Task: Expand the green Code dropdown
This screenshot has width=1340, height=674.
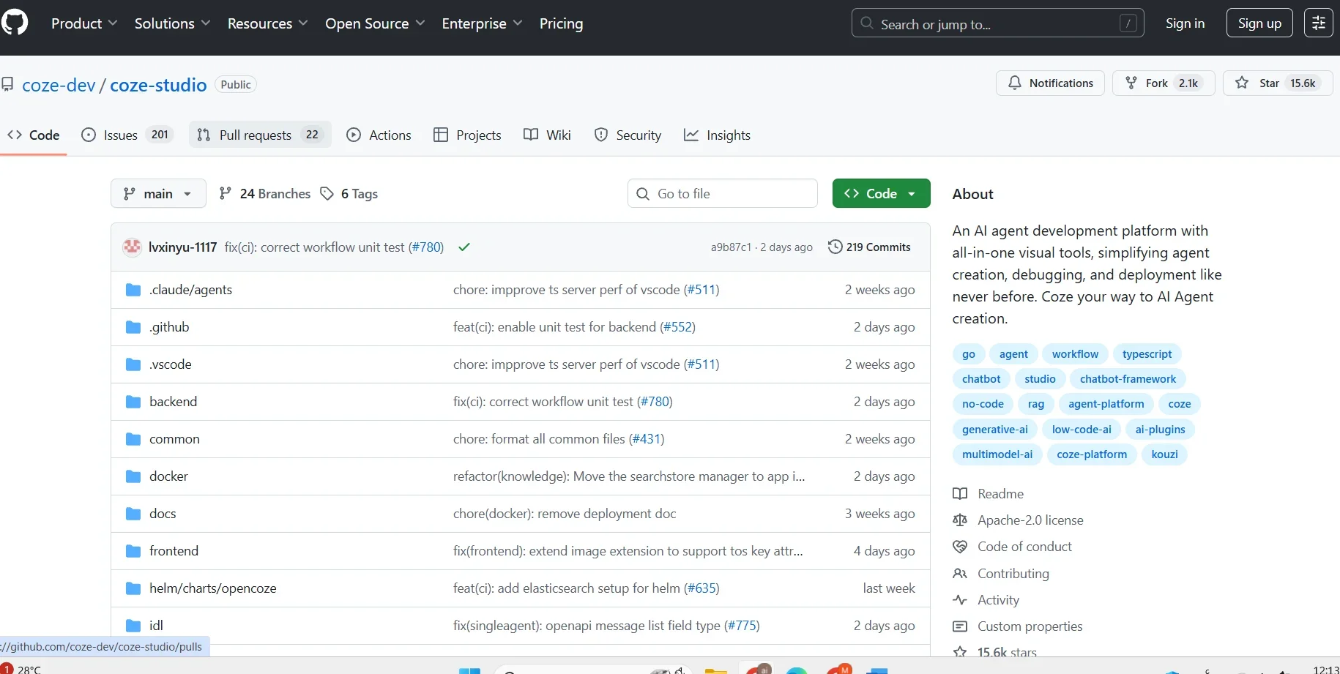Action: (x=881, y=194)
